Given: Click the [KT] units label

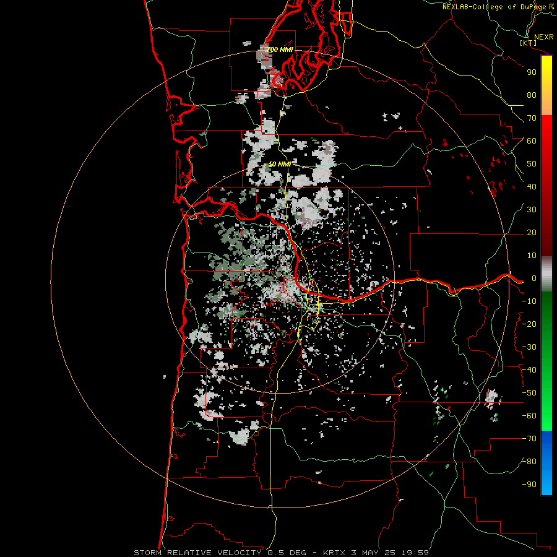Looking at the screenshot, I should [529, 43].
